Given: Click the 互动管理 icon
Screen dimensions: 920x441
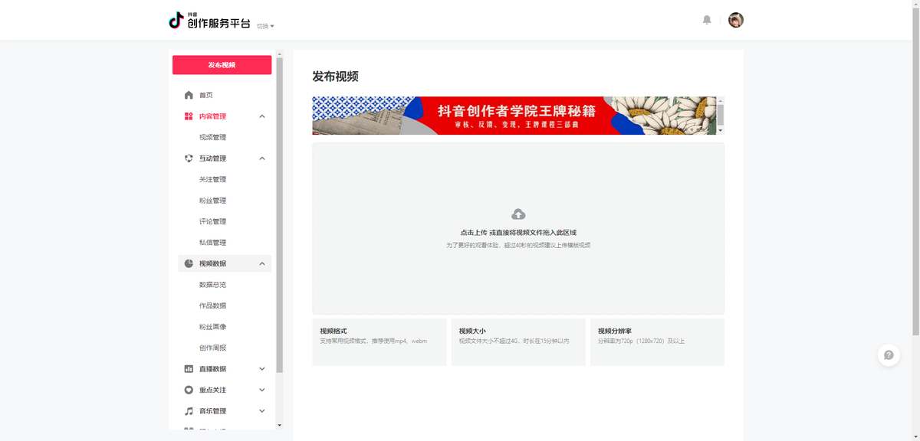Looking at the screenshot, I should point(189,158).
